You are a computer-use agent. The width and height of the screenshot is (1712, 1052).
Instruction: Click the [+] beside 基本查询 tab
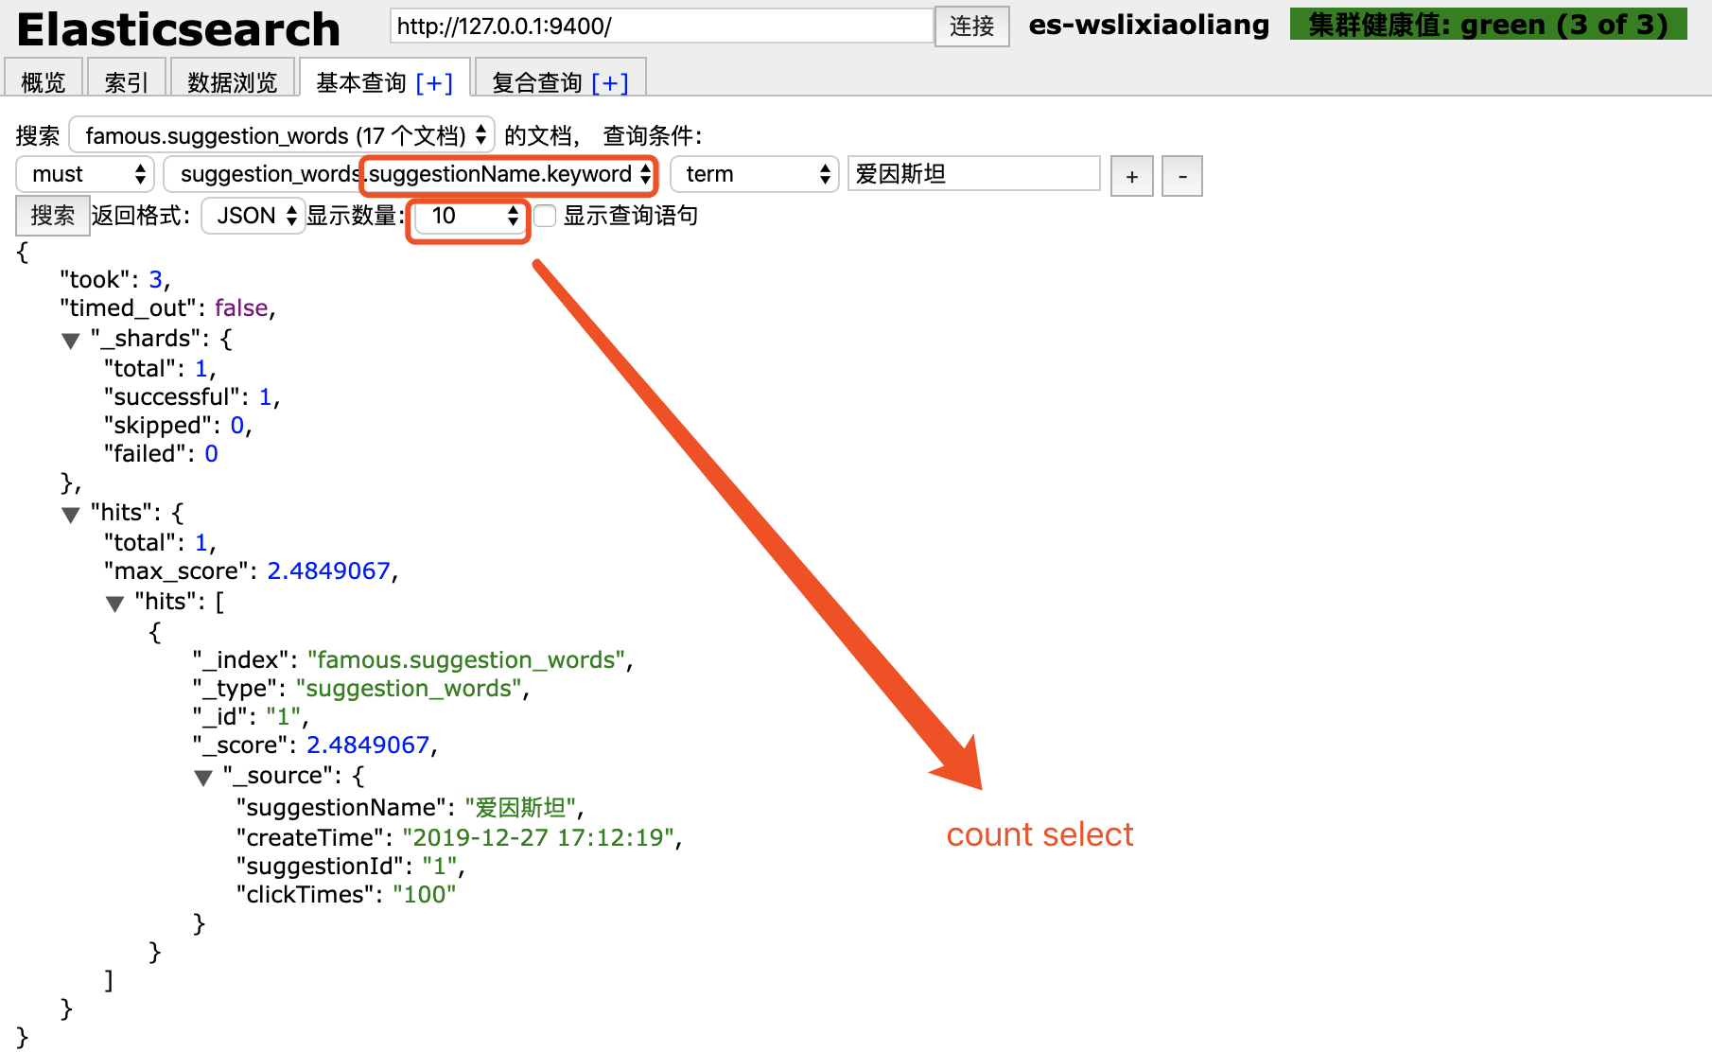point(436,82)
